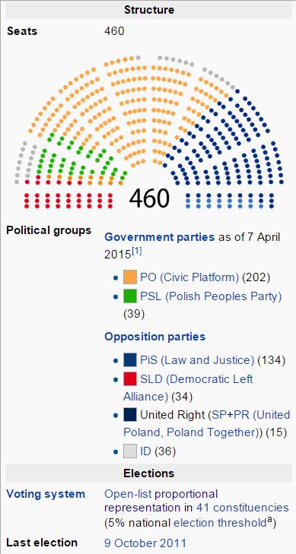Click the gray ID color swatch

point(130,451)
